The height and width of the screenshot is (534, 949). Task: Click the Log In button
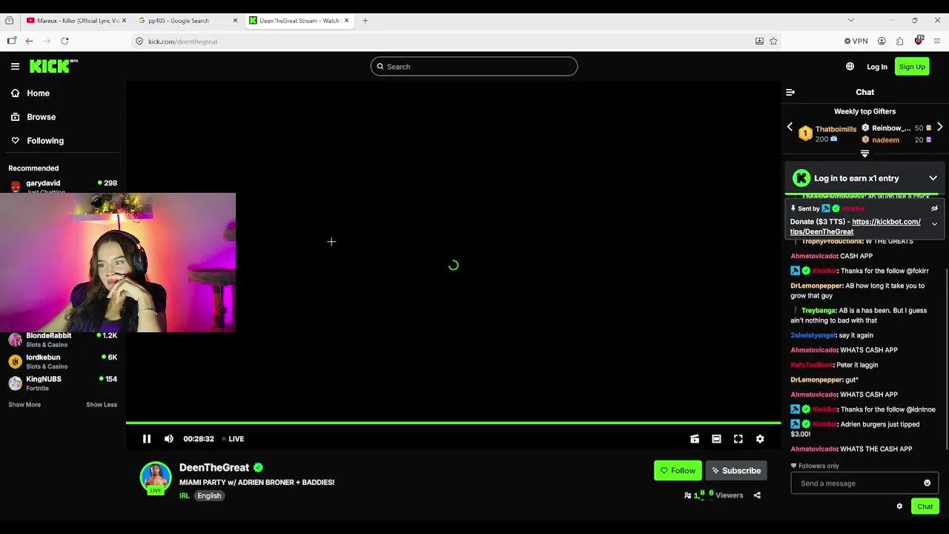coord(876,67)
